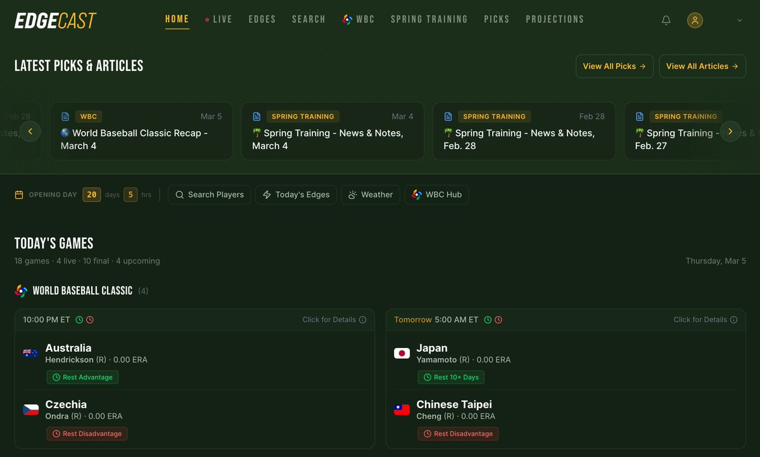This screenshot has height=457, width=760.
Task: Click pitcher Ondra's name
Action: click(x=57, y=416)
